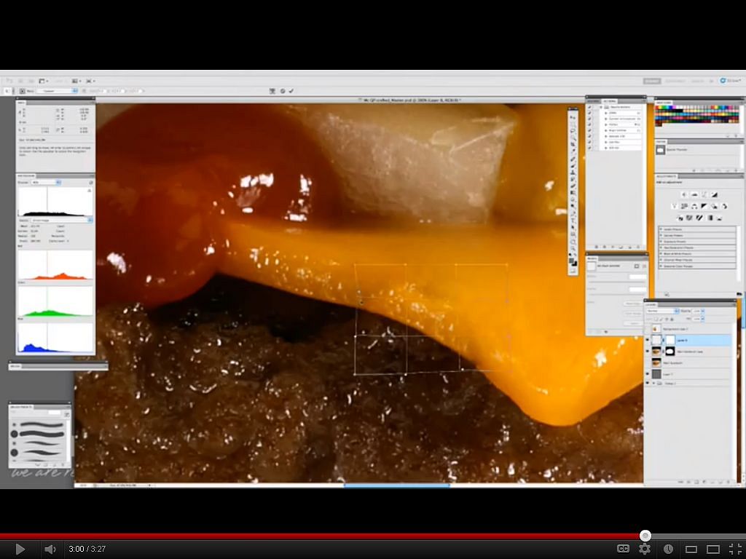Viewport: 746px width, 559px height.
Task: Add a Color Balance adjustment
Action: 694,206
